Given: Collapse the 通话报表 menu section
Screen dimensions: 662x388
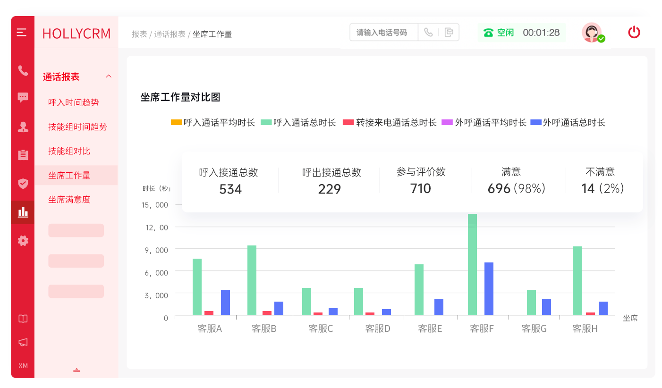Looking at the screenshot, I should (x=109, y=76).
